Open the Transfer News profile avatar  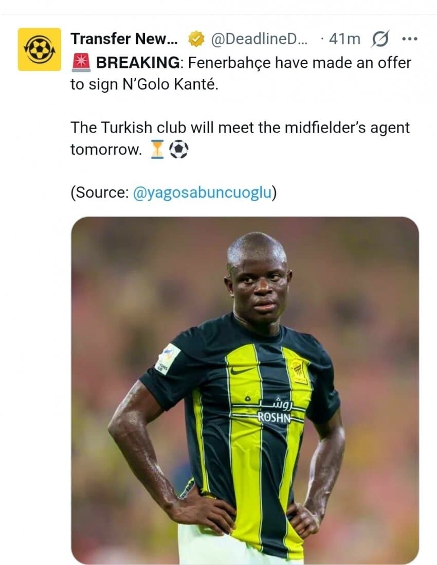[x=39, y=49]
